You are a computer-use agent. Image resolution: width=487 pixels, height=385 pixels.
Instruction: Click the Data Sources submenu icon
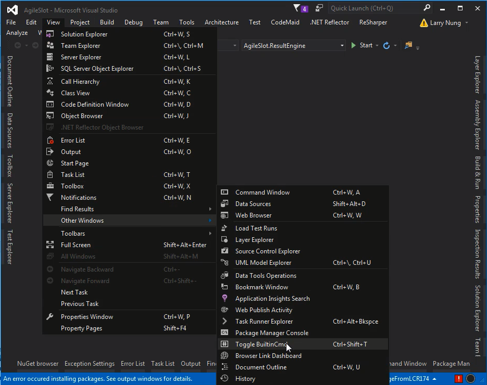224,204
